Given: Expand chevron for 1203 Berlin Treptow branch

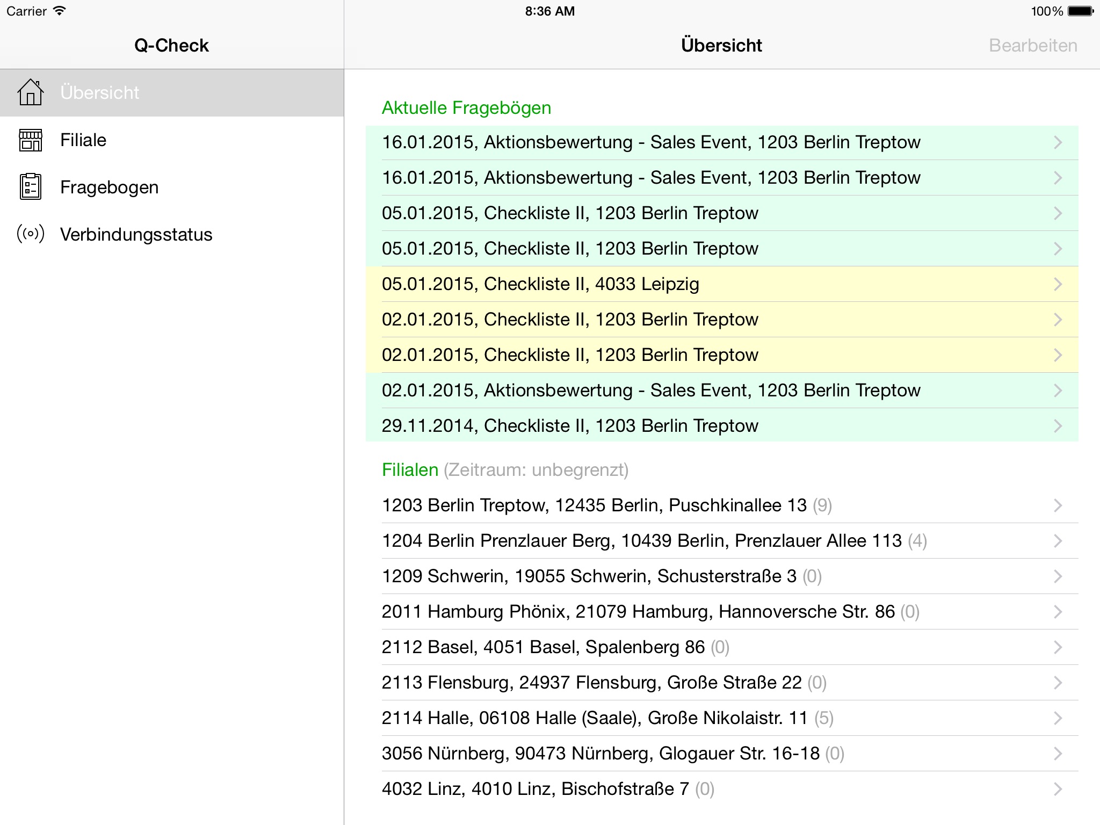Looking at the screenshot, I should [1058, 505].
